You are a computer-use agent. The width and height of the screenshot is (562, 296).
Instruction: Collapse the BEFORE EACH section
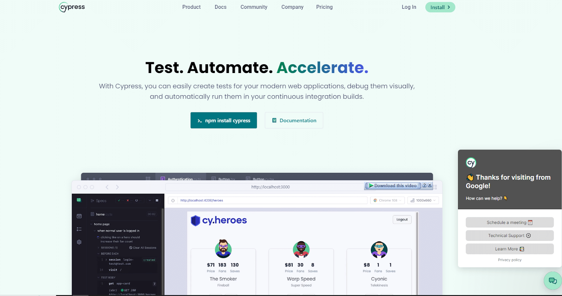tap(108, 254)
